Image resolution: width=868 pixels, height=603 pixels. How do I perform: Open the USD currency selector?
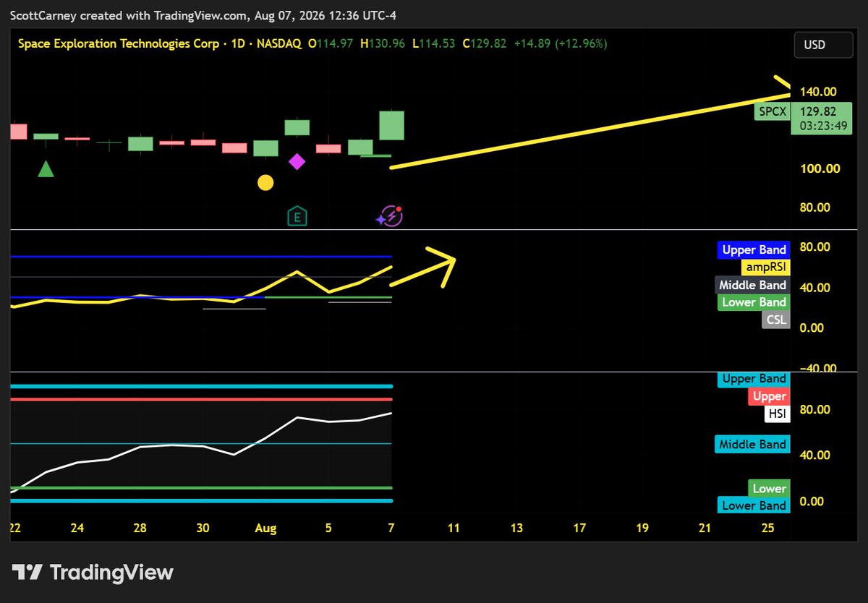click(822, 46)
